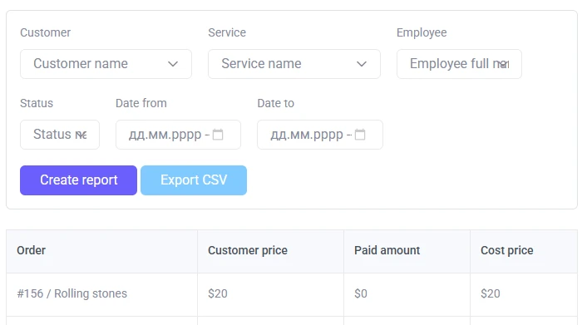Focus the Date from input field
This screenshot has height=325, width=587.
pyautogui.click(x=178, y=135)
